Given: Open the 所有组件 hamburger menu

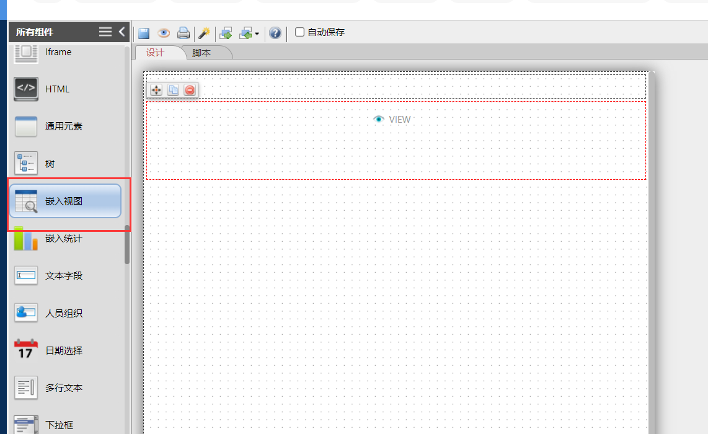Looking at the screenshot, I should pos(105,32).
